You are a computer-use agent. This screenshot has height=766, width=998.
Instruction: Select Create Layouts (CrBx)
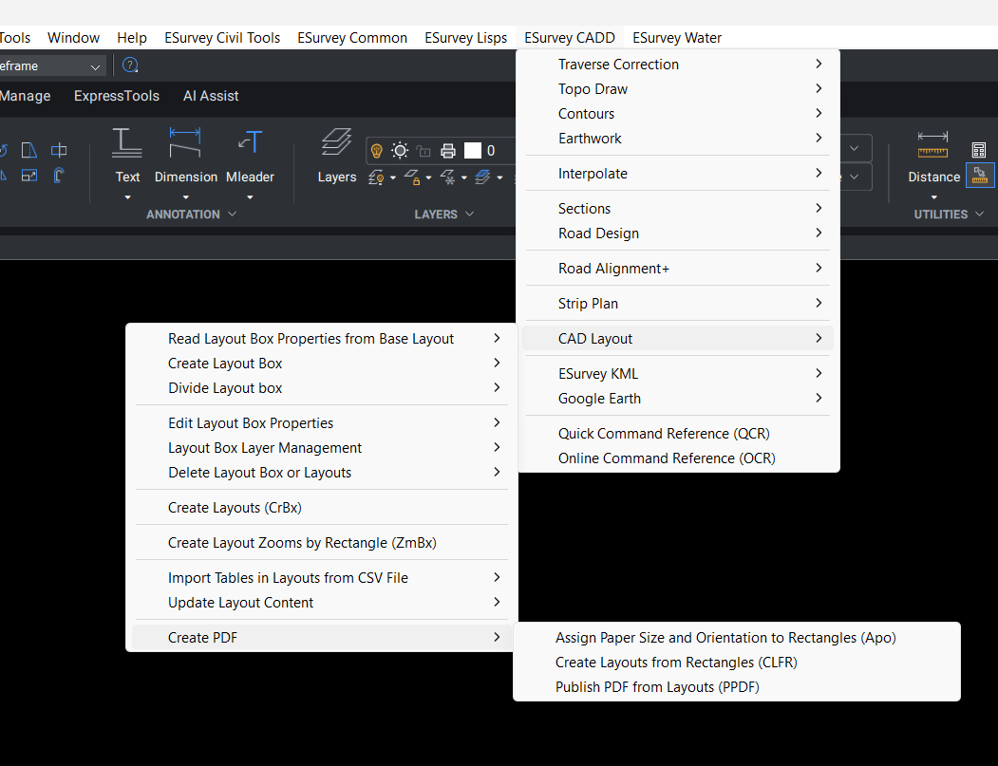tap(321, 508)
